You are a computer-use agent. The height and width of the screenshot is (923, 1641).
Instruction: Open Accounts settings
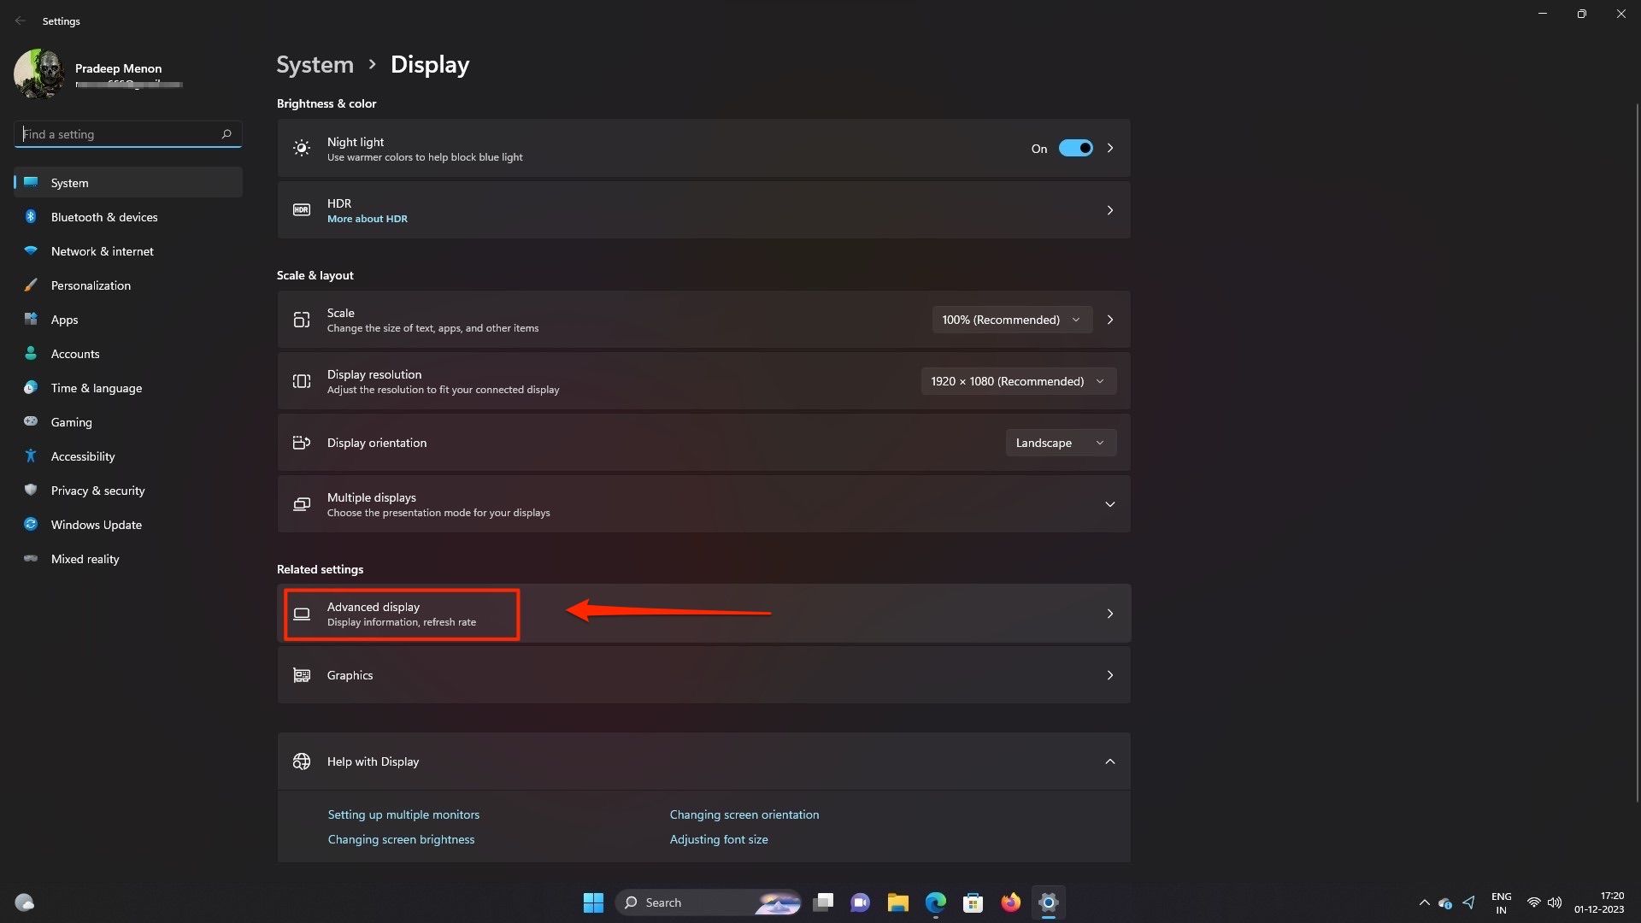(x=74, y=353)
